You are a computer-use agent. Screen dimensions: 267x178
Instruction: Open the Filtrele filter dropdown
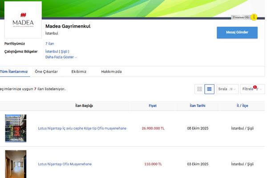[252, 89]
